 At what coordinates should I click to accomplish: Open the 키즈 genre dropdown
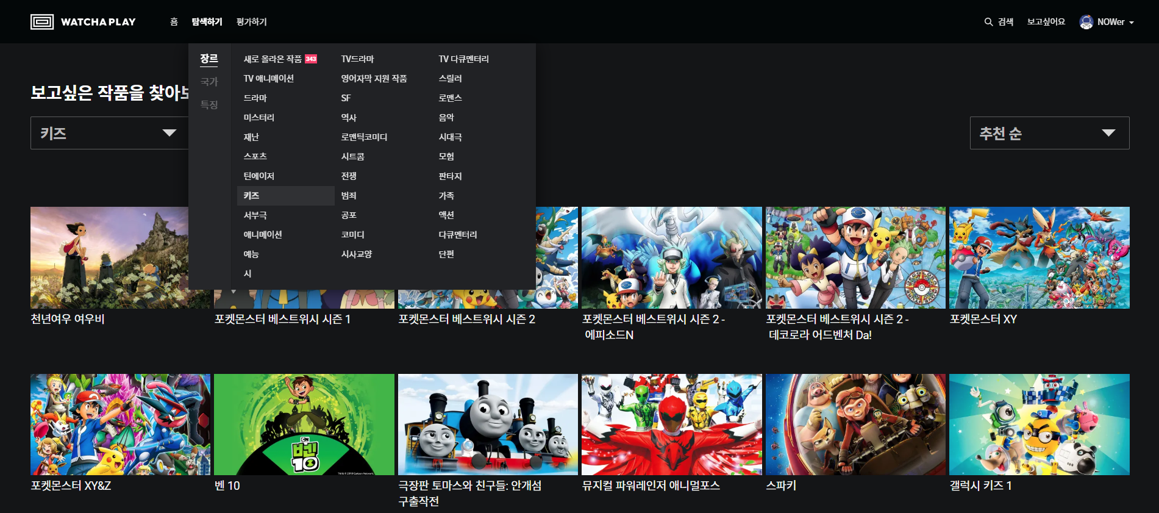click(109, 133)
